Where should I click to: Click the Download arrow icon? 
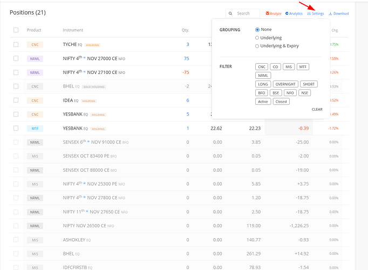pos(330,13)
